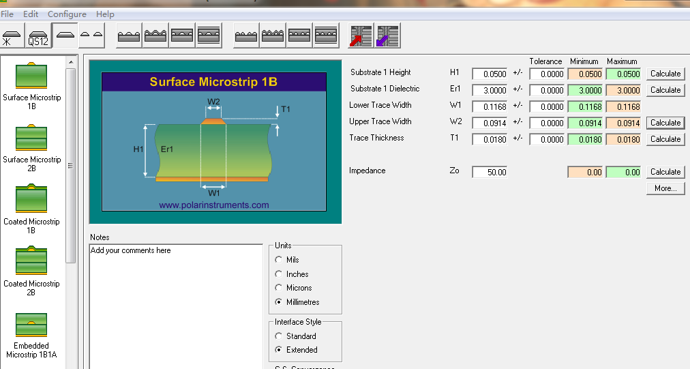Select the toolbar icon with the Ж symbol
This screenshot has width=690, height=369.
tap(12, 35)
